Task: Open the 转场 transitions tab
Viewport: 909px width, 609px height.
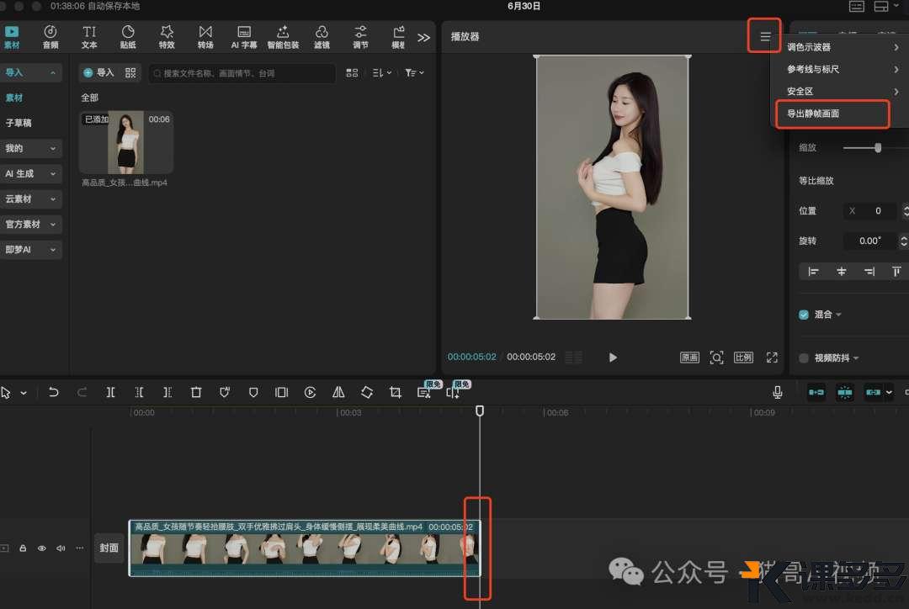Action: (x=206, y=36)
